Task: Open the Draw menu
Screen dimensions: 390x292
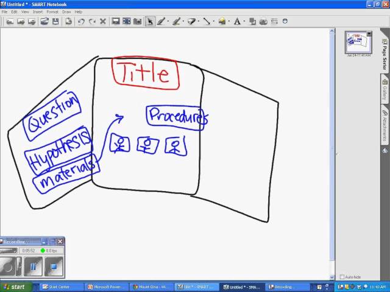Action: [x=66, y=12]
